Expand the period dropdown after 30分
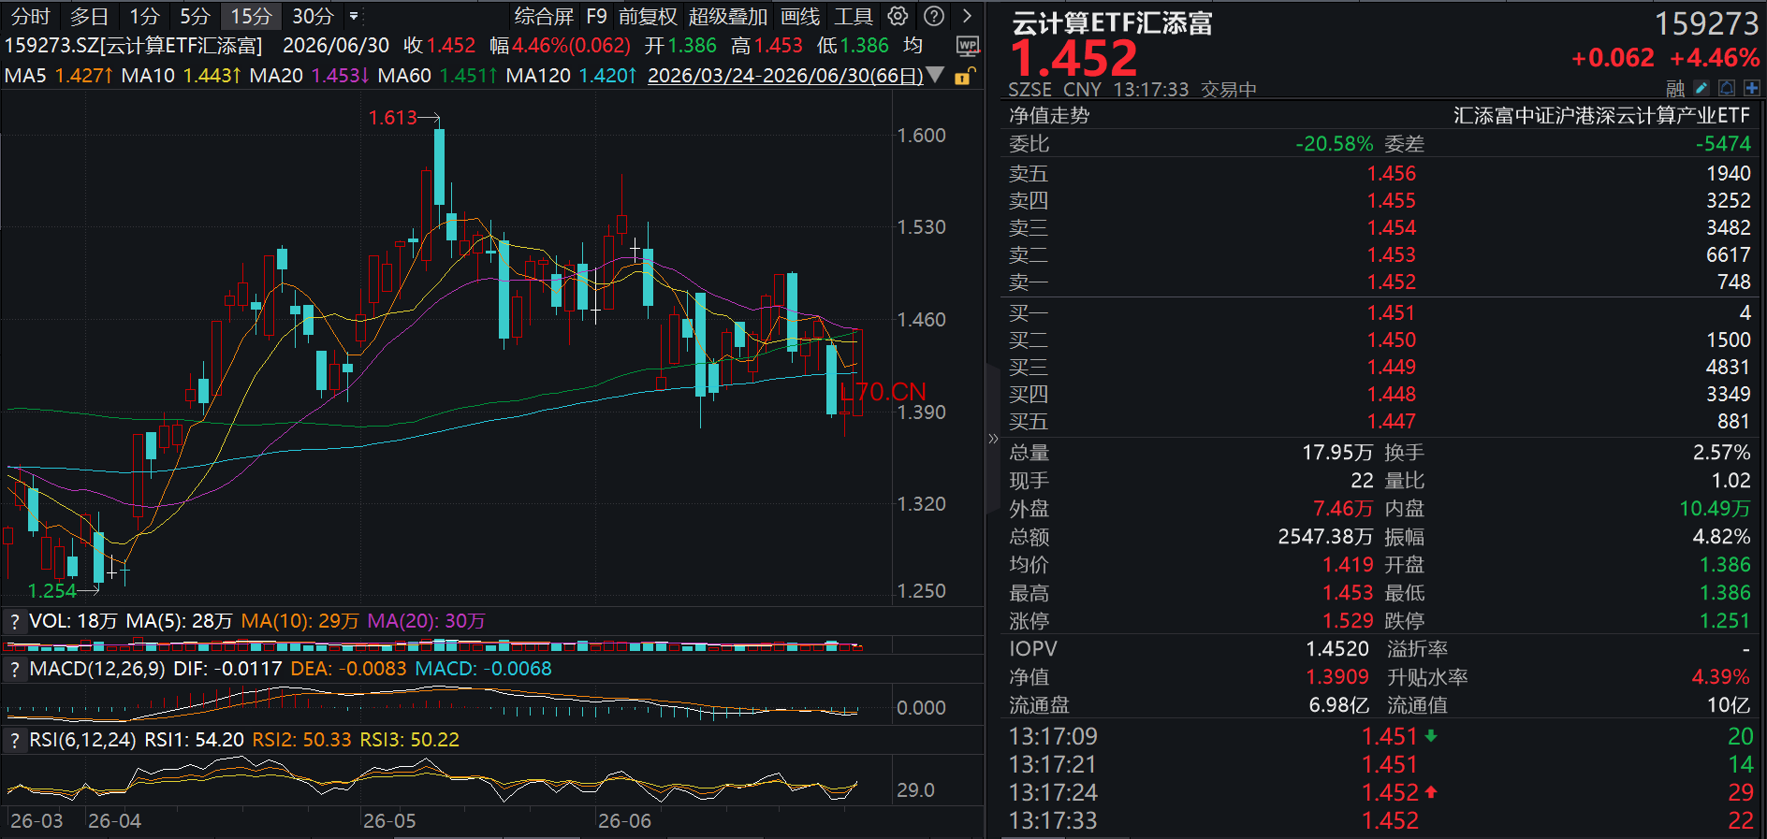The height and width of the screenshot is (839, 1767). click(354, 16)
